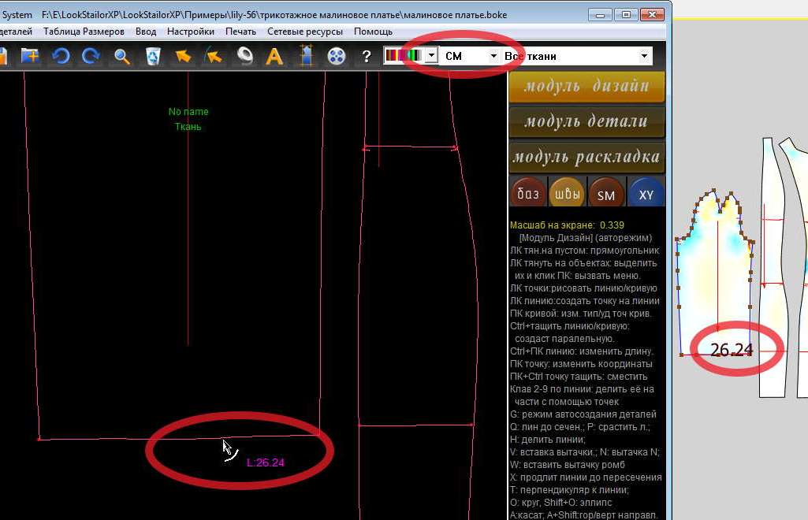This screenshot has width=808, height=520.
Task: Open the 'Помощь' menu
Action: pyautogui.click(x=373, y=32)
